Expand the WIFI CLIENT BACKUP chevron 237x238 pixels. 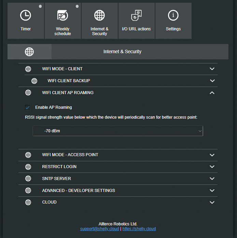pos(212,81)
